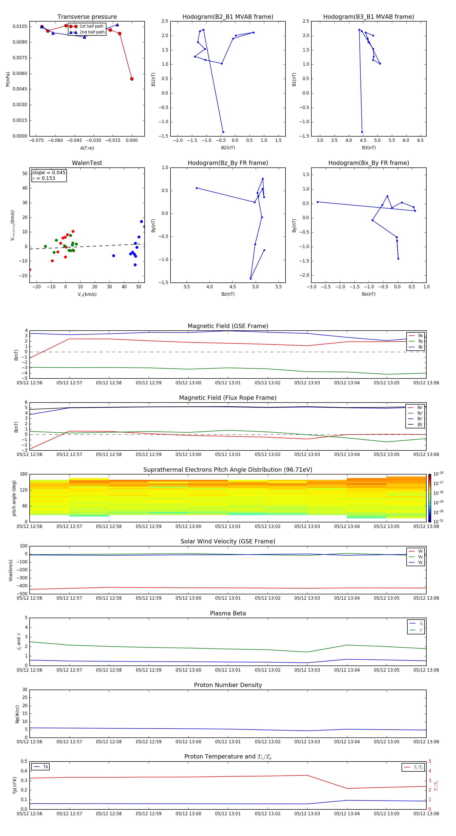Click the pitch angle distribution colorbar
Screen dimensions: 456x836
coord(430,498)
